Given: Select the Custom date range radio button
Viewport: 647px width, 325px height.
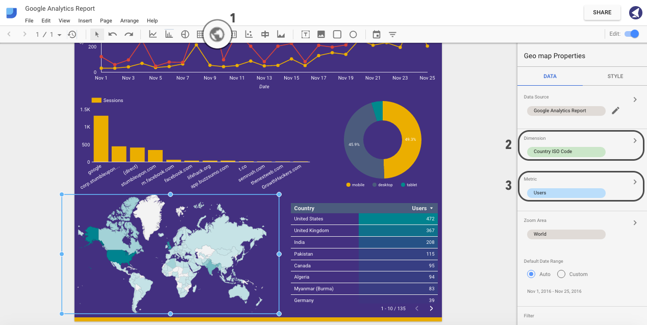Looking at the screenshot, I should (x=561, y=274).
